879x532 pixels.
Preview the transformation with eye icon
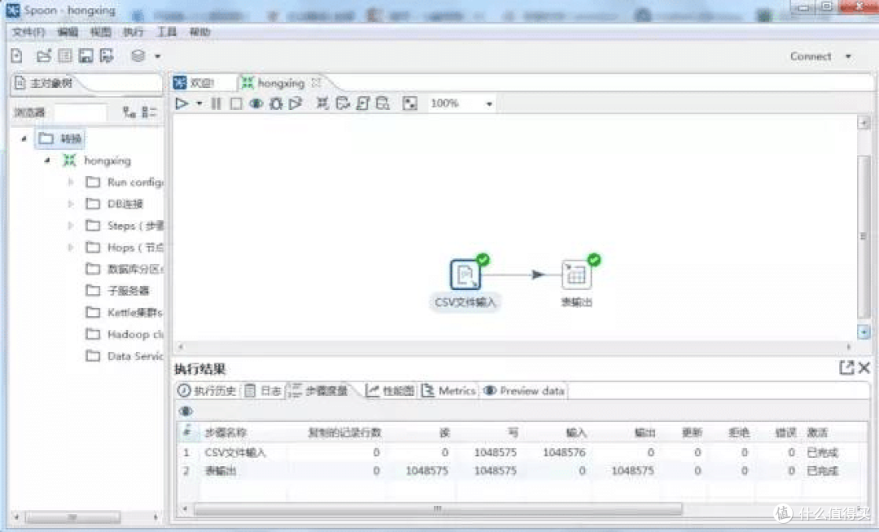[256, 103]
